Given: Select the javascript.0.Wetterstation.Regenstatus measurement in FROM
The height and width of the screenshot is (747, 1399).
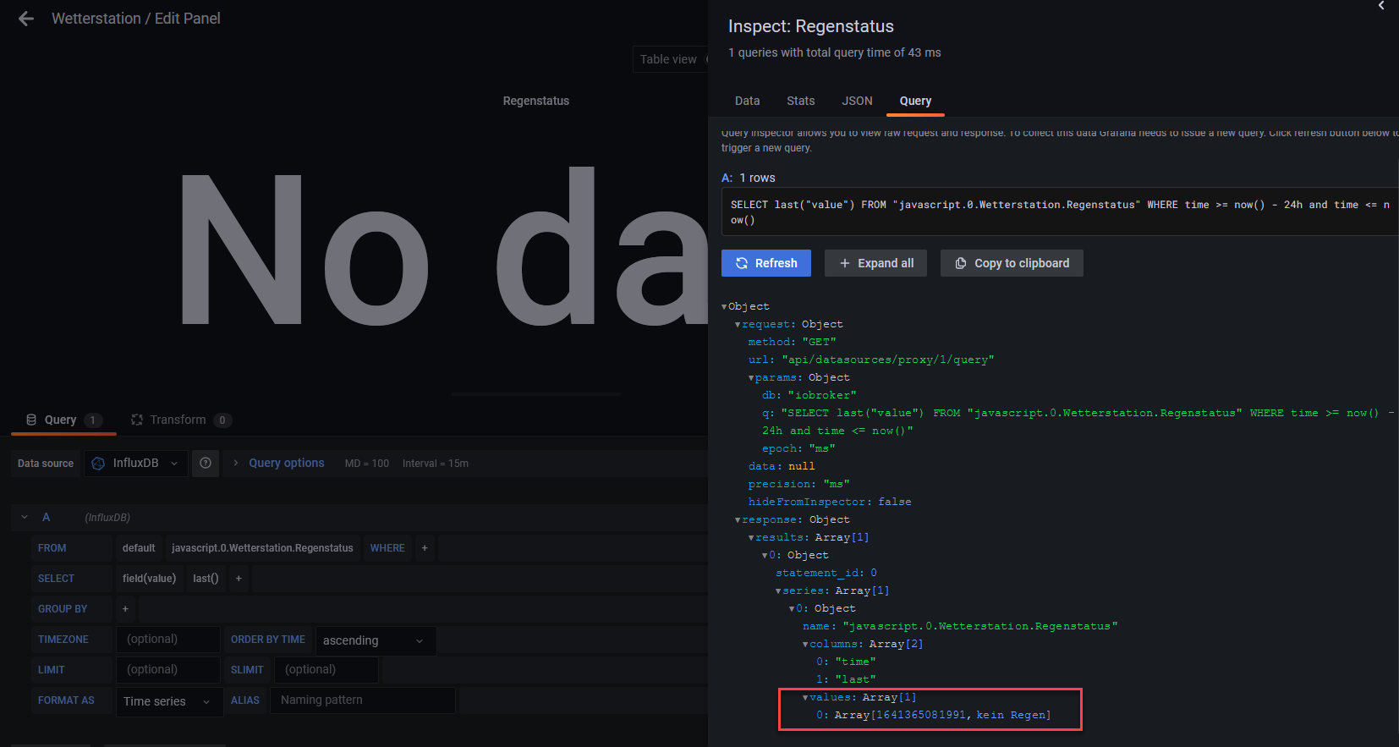Looking at the screenshot, I should point(262,548).
